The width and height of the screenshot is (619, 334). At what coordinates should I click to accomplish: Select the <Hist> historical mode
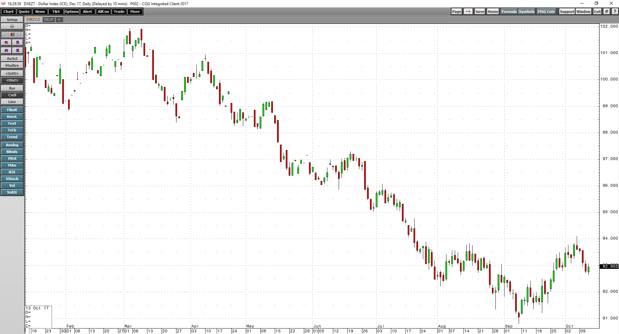click(12, 80)
